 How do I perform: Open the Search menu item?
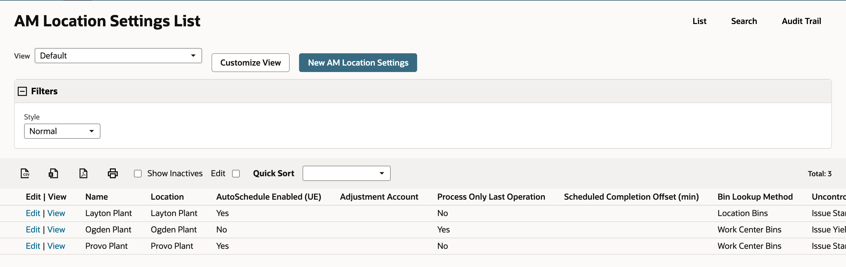(x=744, y=21)
